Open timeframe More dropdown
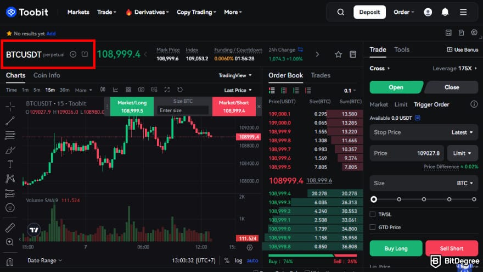 83,90
